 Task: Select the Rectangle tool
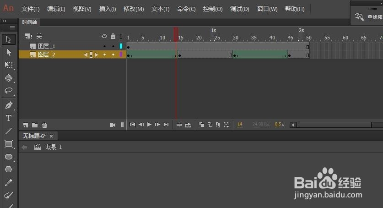[9, 144]
